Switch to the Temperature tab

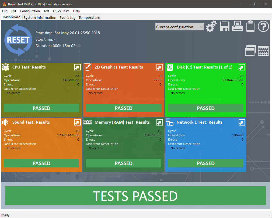[89, 17]
